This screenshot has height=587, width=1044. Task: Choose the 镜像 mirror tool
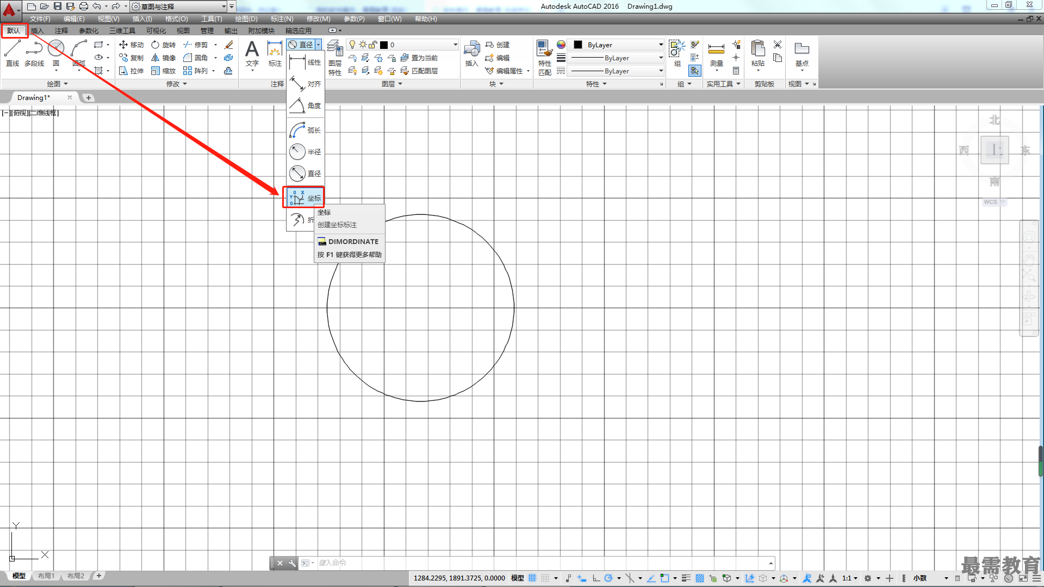[163, 58]
